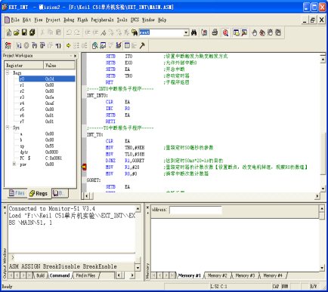Create a new file with toolbar icon
Screen dimensions: 328x292
[x=9, y=32]
